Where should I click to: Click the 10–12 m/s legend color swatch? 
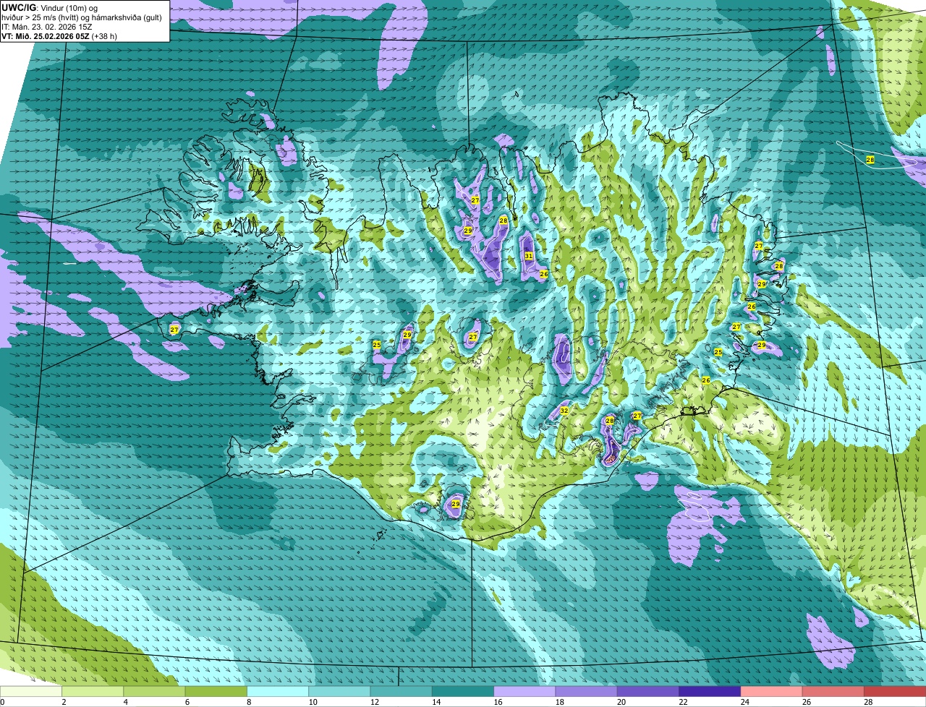[339, 692]
